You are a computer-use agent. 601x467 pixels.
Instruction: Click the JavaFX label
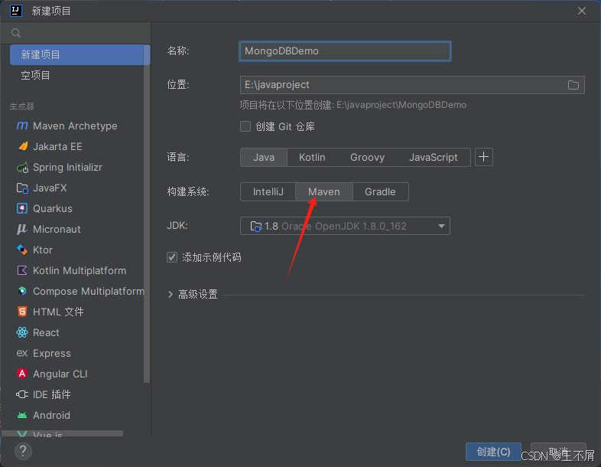(50, 188)
